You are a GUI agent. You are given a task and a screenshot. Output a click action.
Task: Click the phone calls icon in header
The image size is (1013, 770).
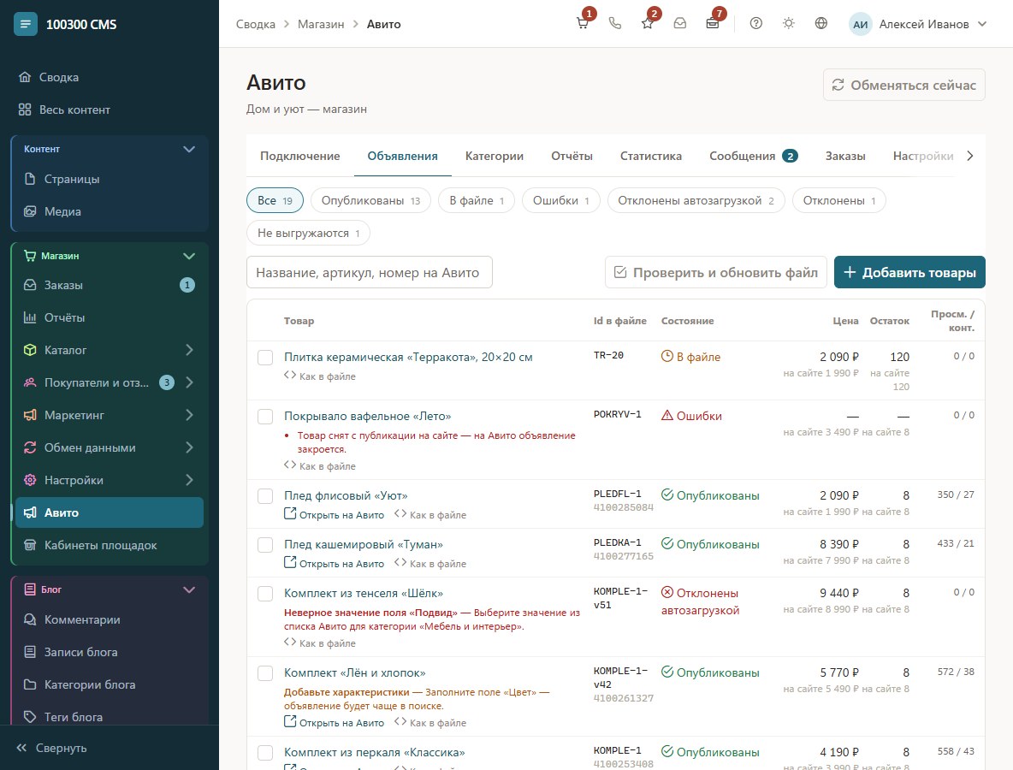615,24
